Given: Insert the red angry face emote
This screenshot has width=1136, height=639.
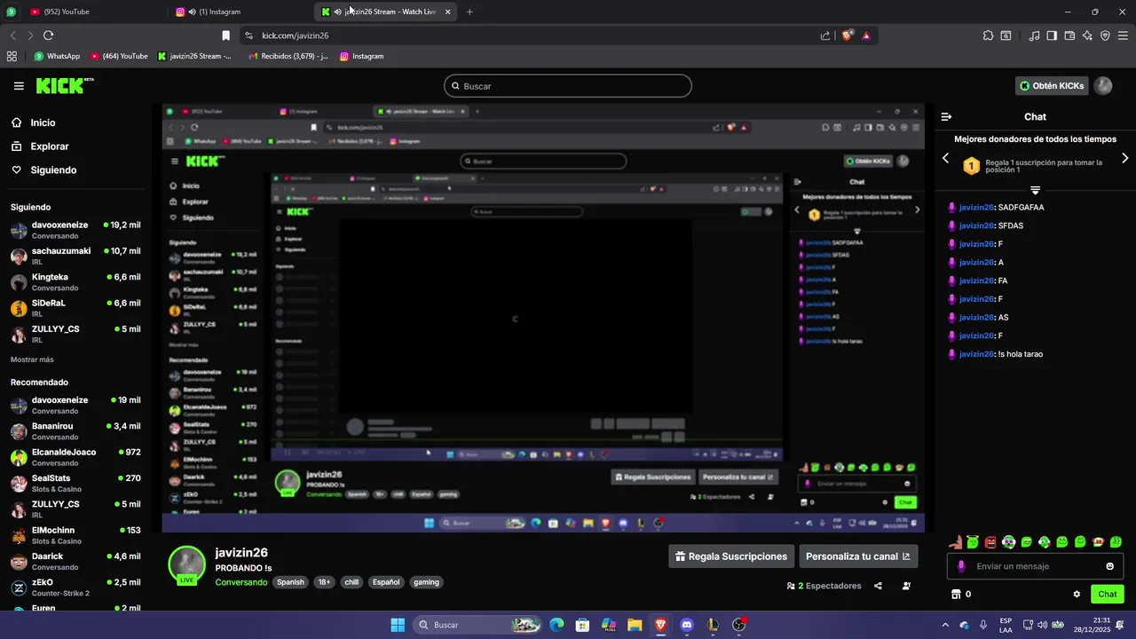Looking at the screenshot, I should coord(990,541).
